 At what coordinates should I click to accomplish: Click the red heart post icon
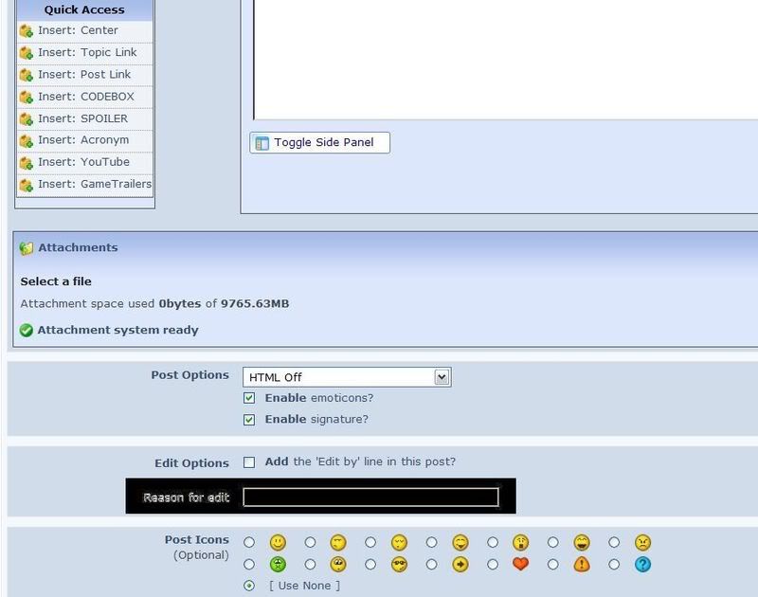pyautogui.click(x=520, y=565)
